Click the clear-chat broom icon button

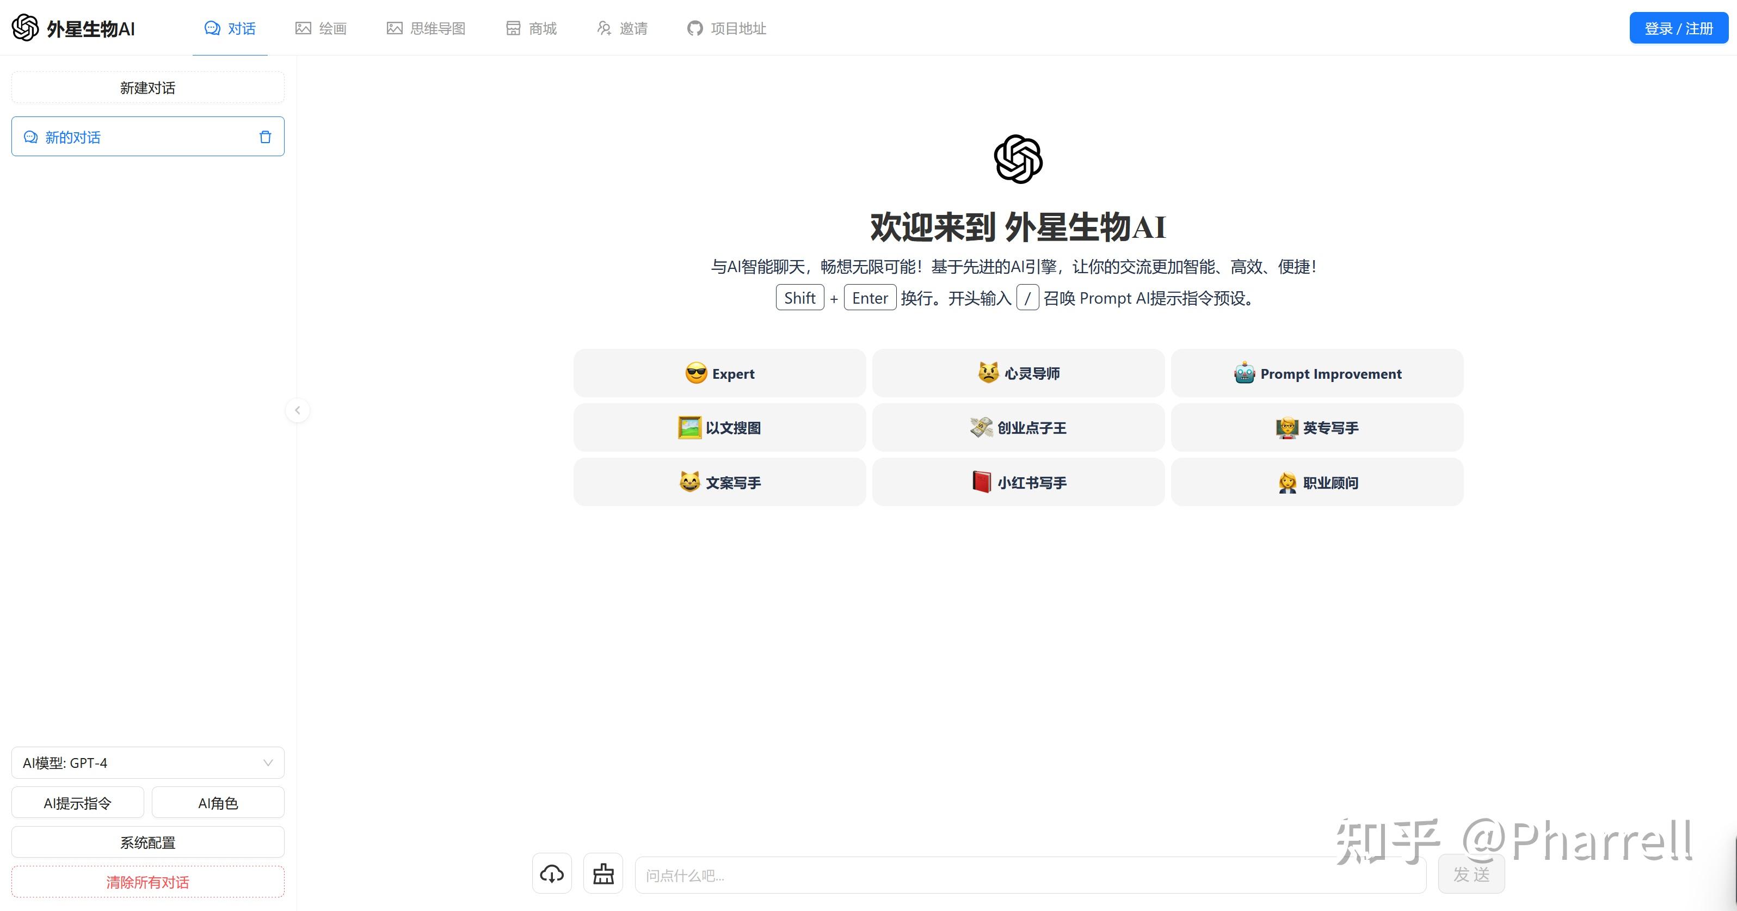click(x=603, y=874)
